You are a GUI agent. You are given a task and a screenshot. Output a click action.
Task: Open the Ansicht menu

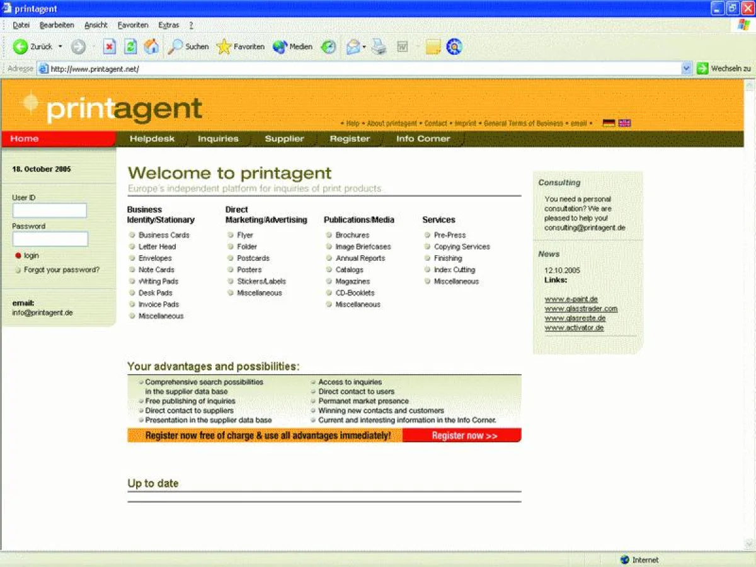pyautogui.click(x=96, y=25)
